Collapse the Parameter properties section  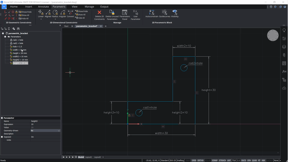coord(2,118)
